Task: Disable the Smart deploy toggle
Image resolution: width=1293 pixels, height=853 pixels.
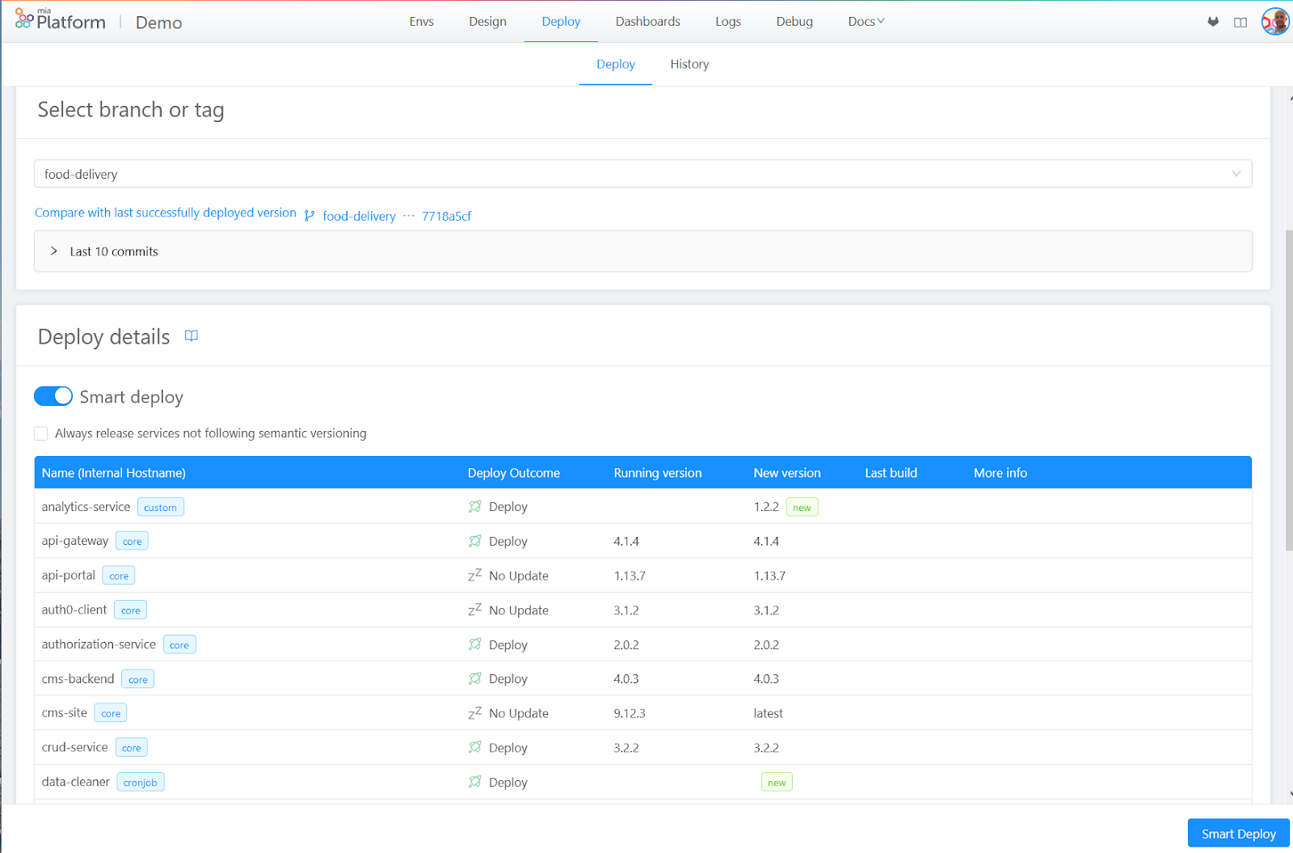Action: (53, 396)
